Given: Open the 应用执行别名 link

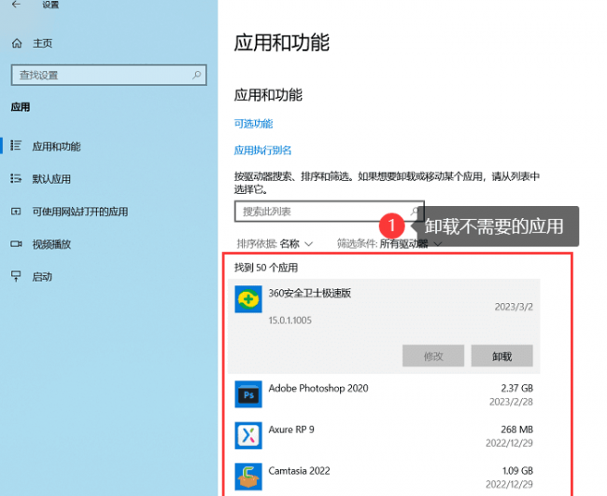Looking at the screenshot, I should point(262,150).
